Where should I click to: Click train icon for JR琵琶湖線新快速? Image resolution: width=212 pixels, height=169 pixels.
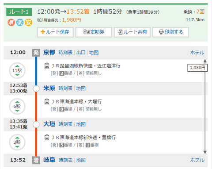(47, 66)
